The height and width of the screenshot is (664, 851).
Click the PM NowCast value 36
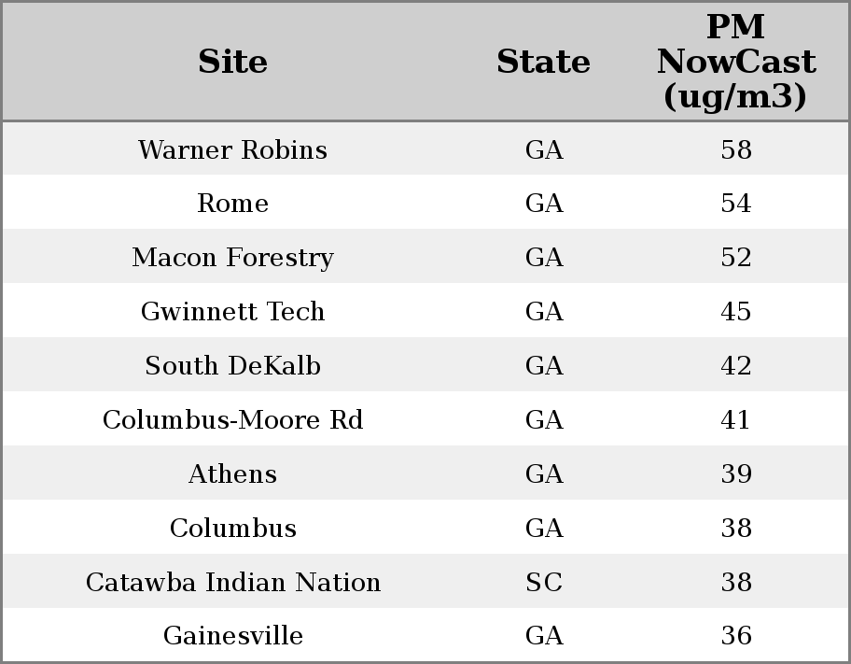[x=735, y=636]
